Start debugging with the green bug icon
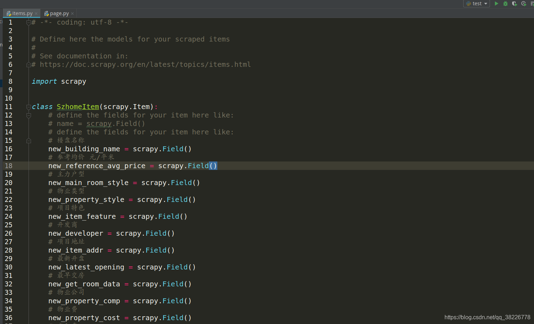This screenshot has width=534, height=324. (x=505, y=4)
